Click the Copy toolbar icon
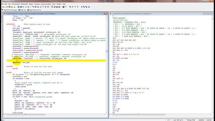This screenshot has width=215, height=121. [x=26, y=7]
